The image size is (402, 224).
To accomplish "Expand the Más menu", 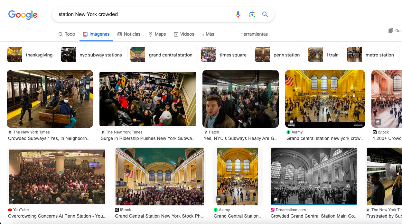I will 208,34.
